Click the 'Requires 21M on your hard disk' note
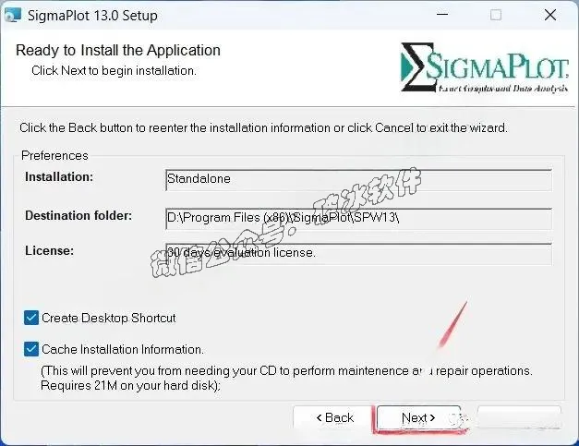This screenshot has height=446, width=579. tap(130, 385)
